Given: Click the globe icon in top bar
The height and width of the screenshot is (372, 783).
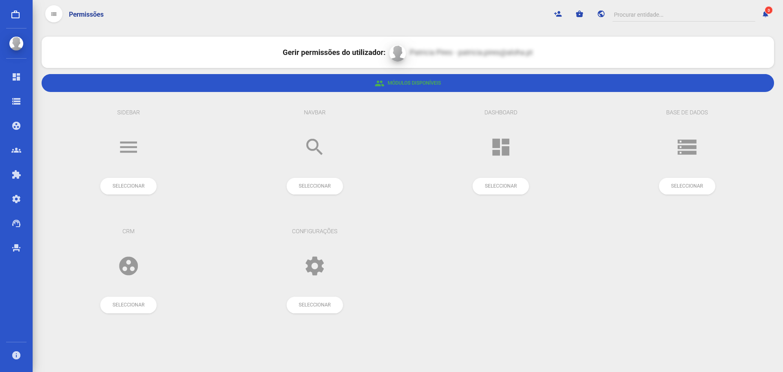Looking at the screenshot, I should [x=601, y=14].
